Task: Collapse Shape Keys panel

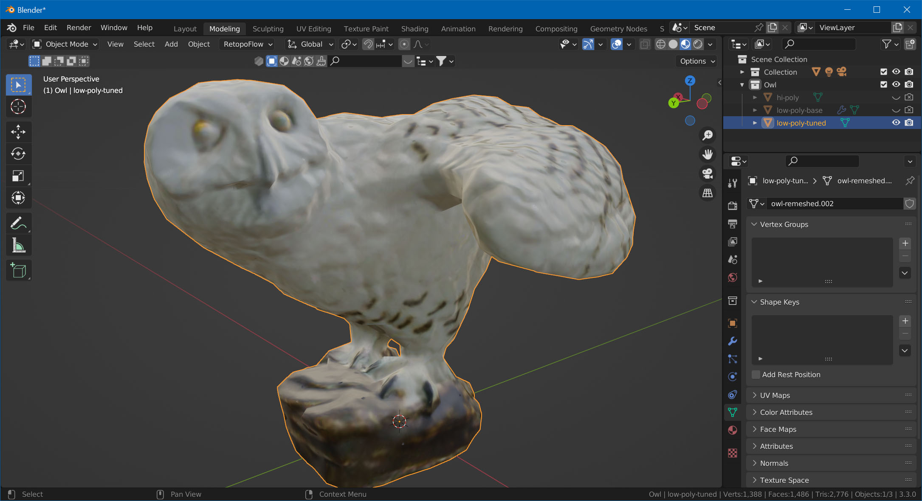Action: point(754,302)
